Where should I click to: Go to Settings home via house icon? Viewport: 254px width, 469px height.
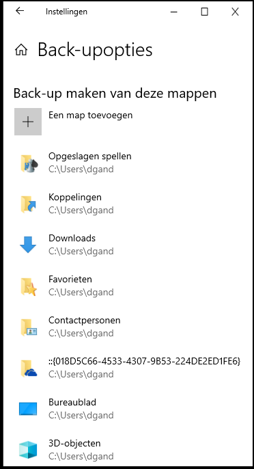(21, 50)
